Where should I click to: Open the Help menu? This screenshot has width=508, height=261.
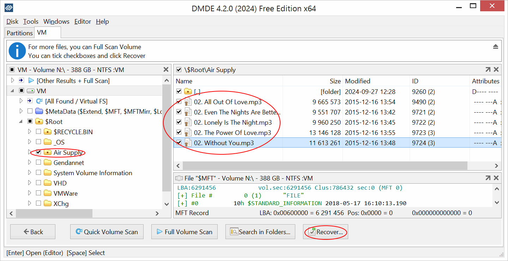102,22
